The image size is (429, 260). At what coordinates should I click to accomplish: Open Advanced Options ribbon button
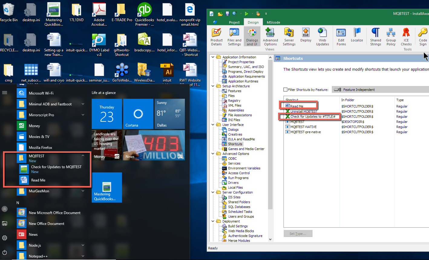pos(270,37)
